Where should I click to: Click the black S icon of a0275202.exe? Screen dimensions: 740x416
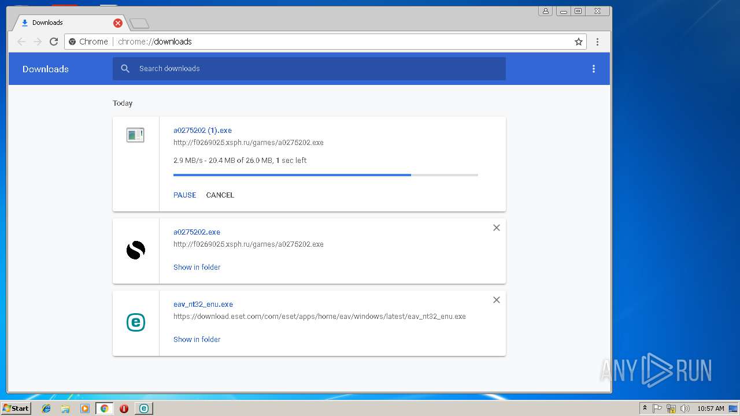135,250
